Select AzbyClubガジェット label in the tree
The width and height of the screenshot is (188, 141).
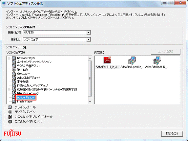29,78
